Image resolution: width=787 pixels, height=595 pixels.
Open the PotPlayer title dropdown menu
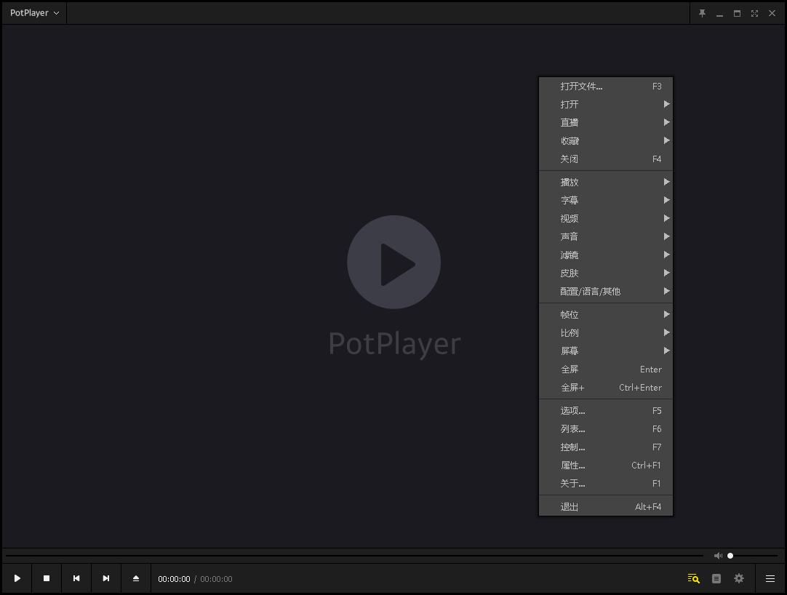35,13
